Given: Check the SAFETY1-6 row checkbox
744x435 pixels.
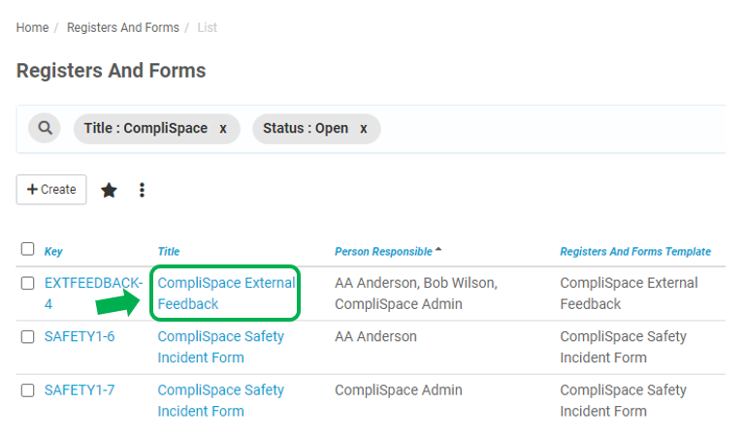Looking at the screenshot, I should tap(27, 336).
